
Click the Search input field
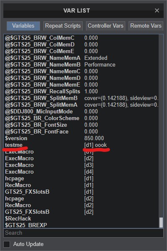83,233
